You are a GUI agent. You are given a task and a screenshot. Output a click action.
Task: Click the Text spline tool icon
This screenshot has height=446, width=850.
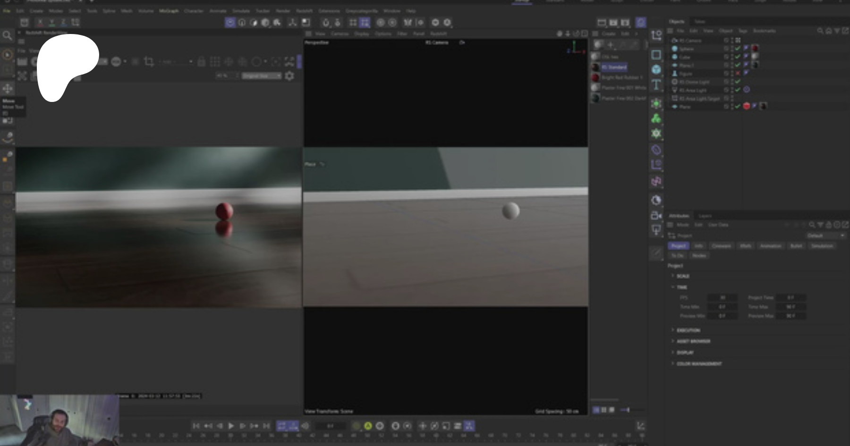pos(656,85)
